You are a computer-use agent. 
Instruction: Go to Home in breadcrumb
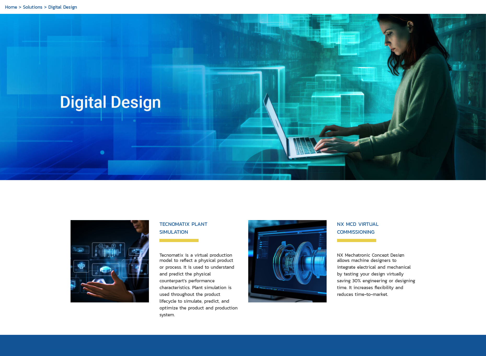point(11,7)
